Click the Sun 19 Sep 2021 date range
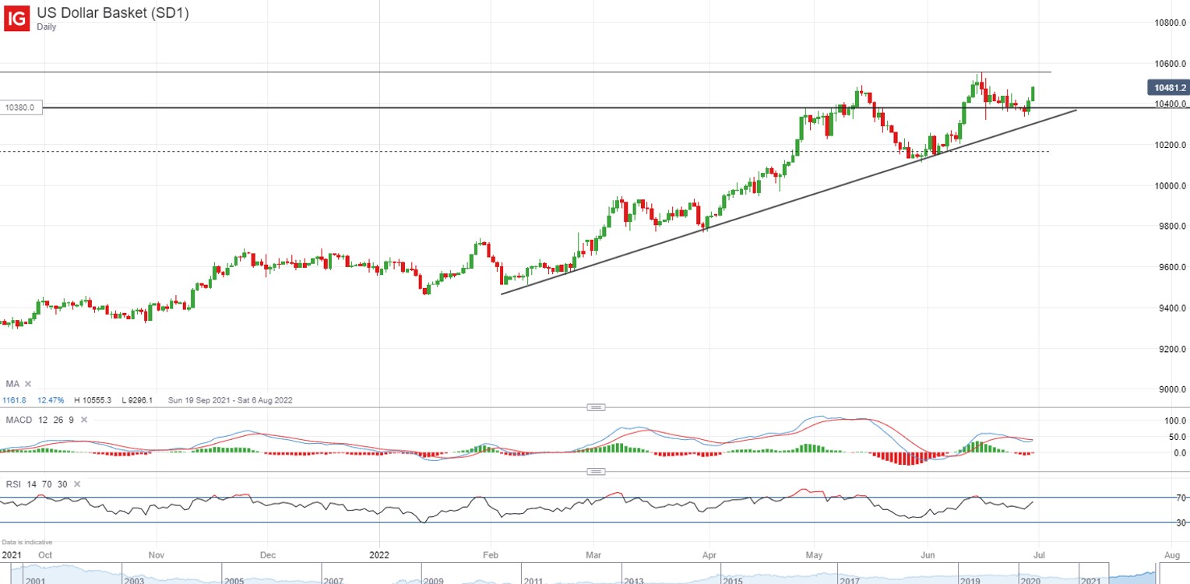This screenshot has width=1190, height=584. (x=230, y=400)
